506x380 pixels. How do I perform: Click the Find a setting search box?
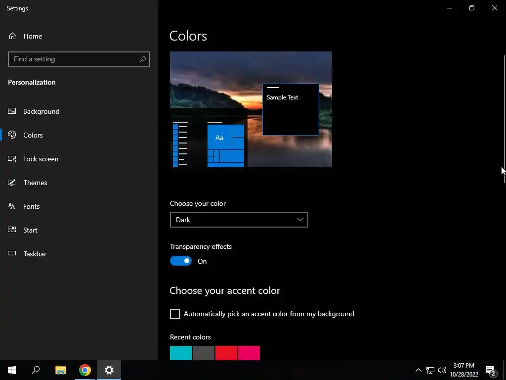79,59
